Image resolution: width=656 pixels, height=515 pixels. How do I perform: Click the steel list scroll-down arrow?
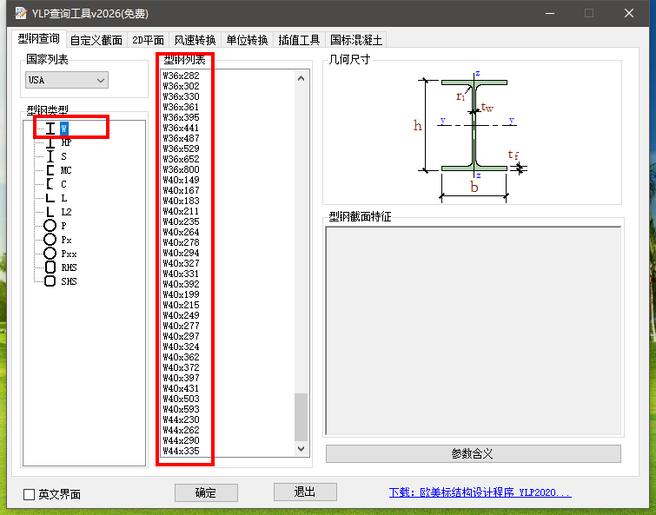pos(301,449)
